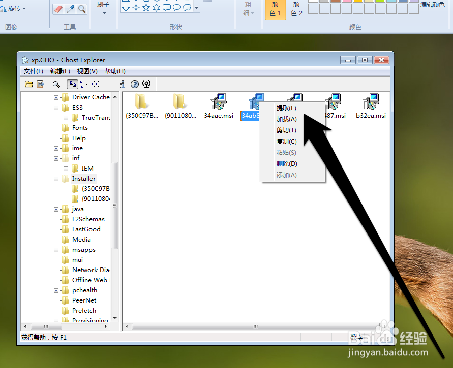
Task: Click the magnifier Find icon in Ghost Explorer toolbar
Action: click(x=56, y=84)
